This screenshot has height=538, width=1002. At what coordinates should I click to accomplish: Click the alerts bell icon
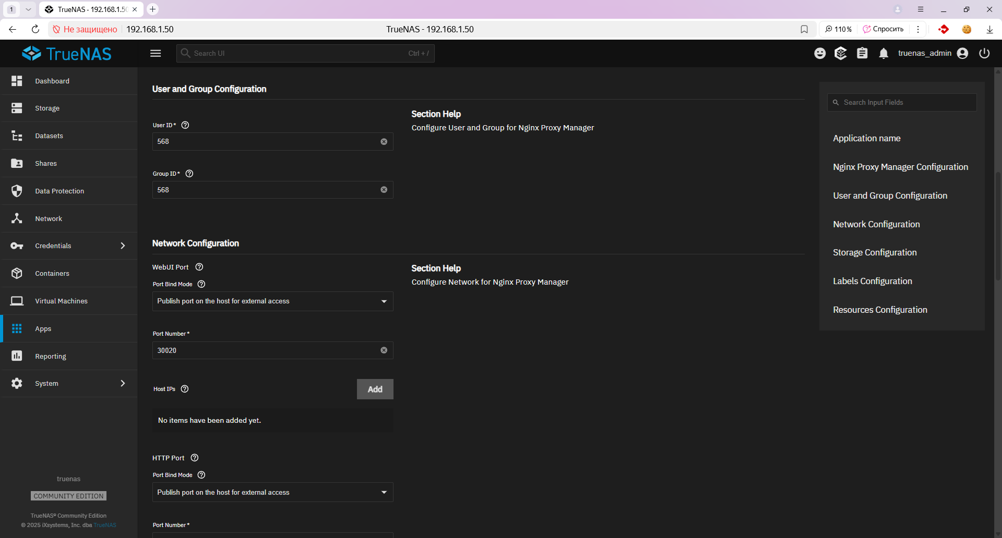[x=883, y=53]
